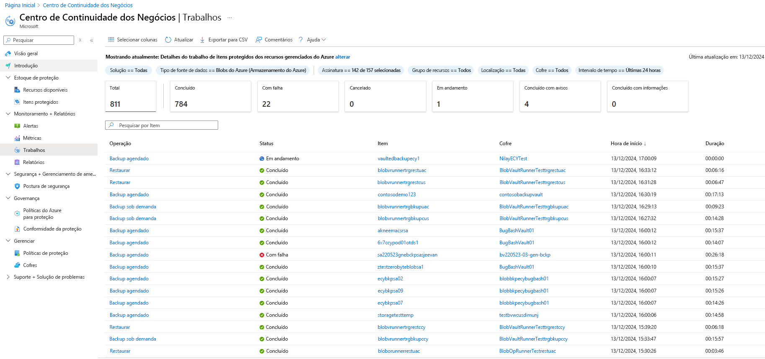Click Exportar para CSV download icon
This screenshot has height=359, width=765.
click(202, 40)
